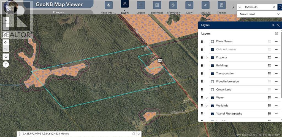
Task: Go to next map extent
Action: (6, 49)
